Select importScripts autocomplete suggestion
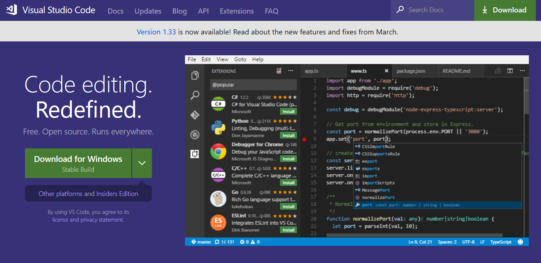The height and width of the screenshot is (263, 541). click(437, 183)
